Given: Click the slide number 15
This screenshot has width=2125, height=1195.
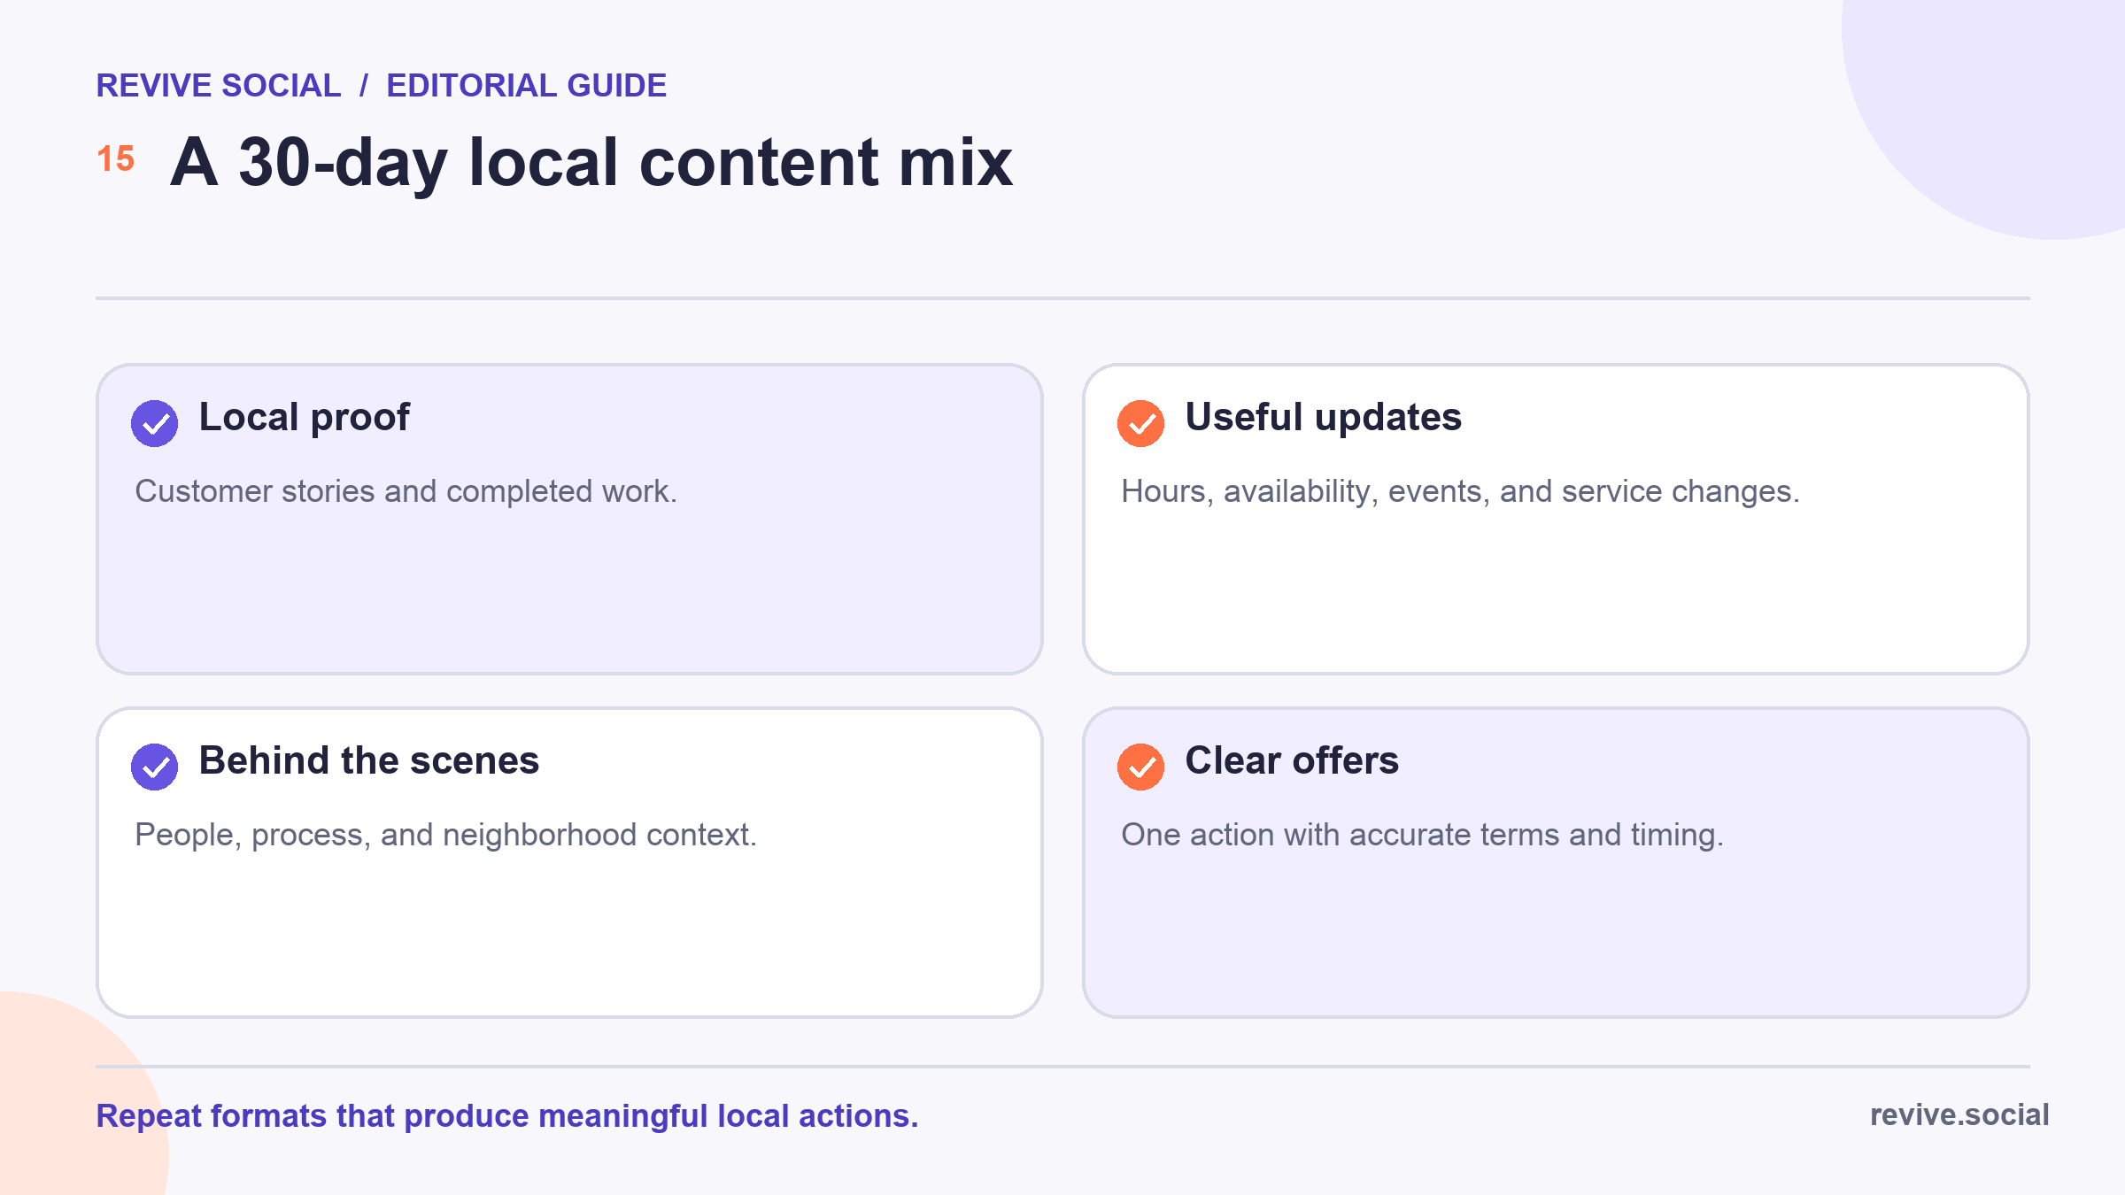Looking at the screenshot, I should click(x=115, y=159).
